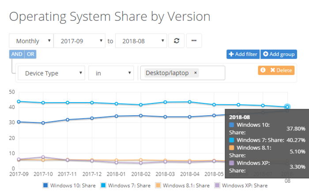Remove the Desktop/laptop filter tag

tap(195, 73)
